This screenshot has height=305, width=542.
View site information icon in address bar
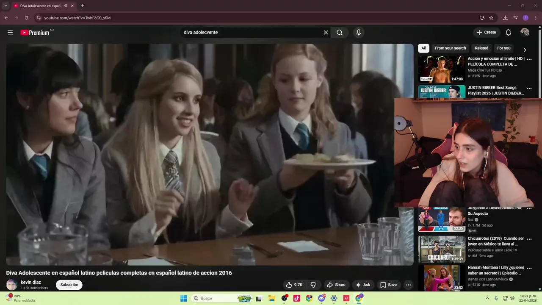click(x=39, y=18)
